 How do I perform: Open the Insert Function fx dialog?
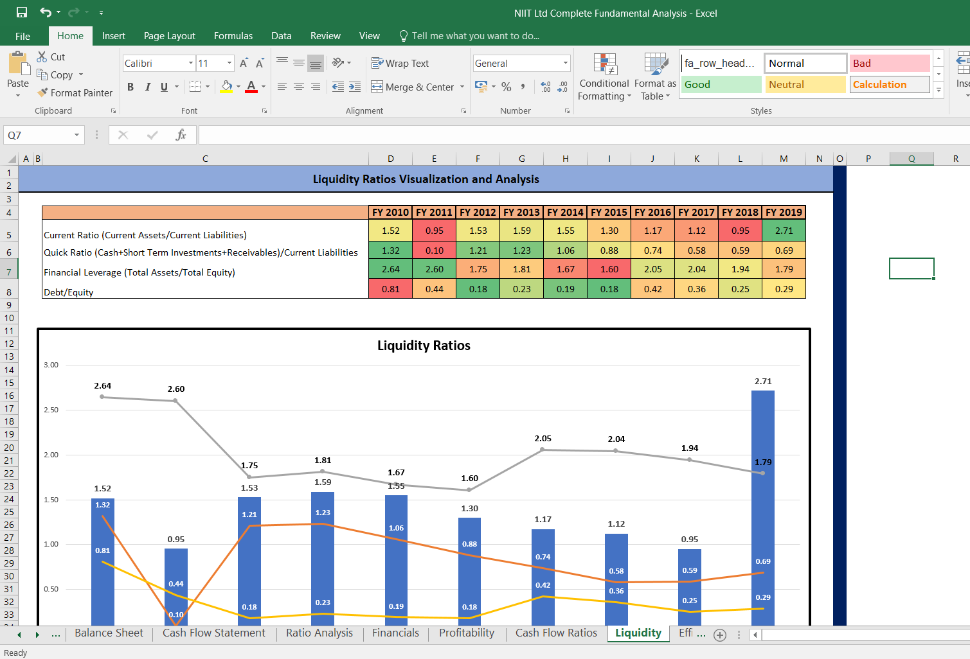point(181,135)
